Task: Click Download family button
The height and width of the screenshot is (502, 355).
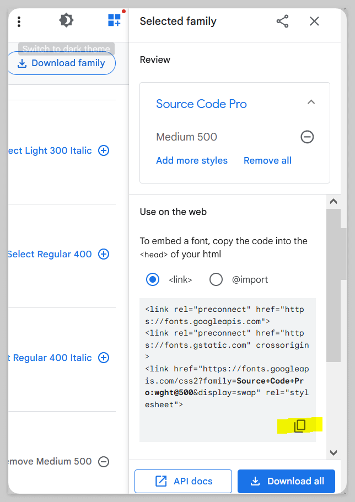Action: 62,63
